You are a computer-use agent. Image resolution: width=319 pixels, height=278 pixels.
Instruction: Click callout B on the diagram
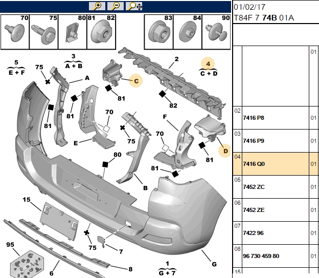point(145,188)
